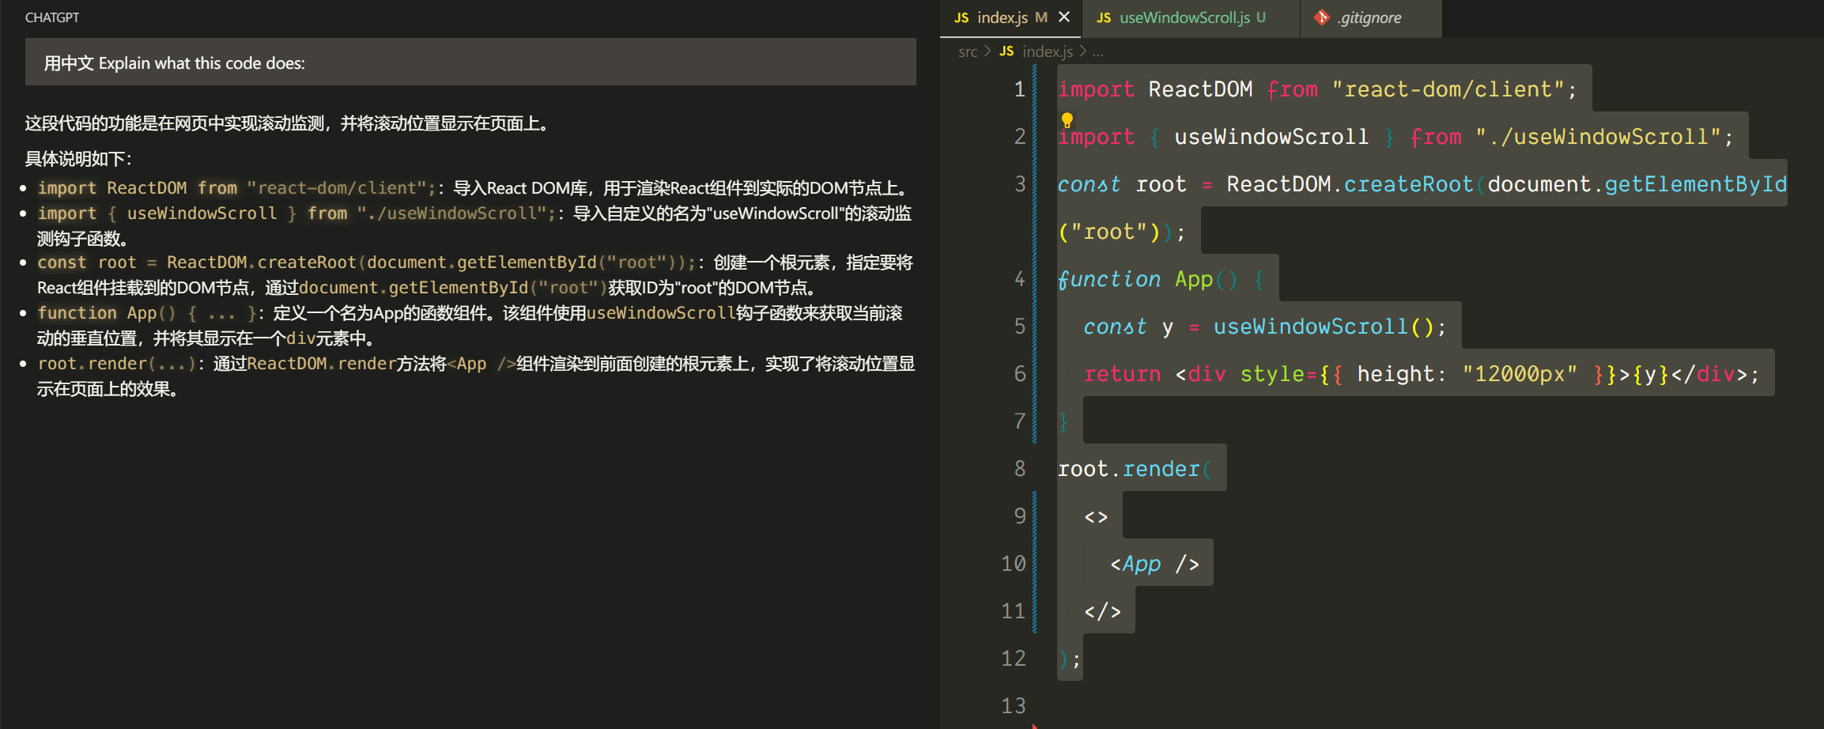Switch to the useWindowScroll.js tab

click(x=1184, y=17)
